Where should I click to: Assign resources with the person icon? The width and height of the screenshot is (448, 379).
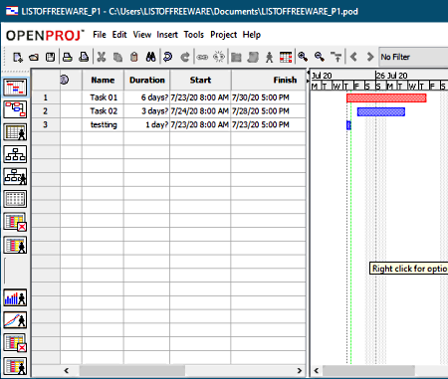click(x=269, y=57)
